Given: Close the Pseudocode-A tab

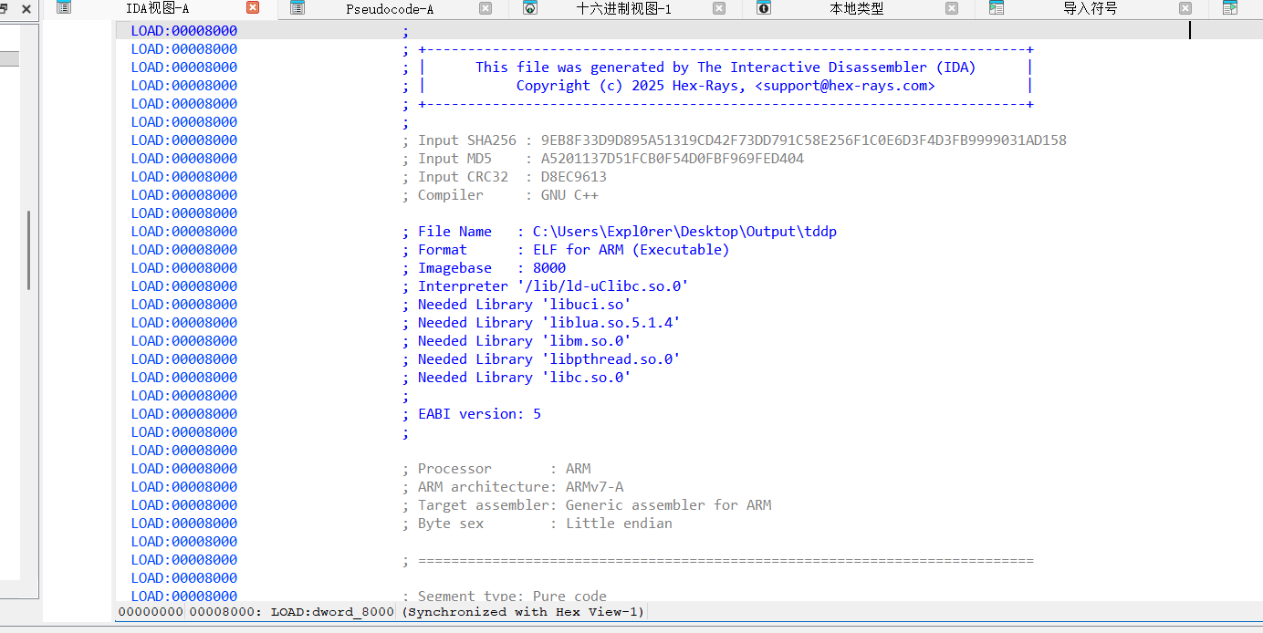Looking at the screenshot, I should 485,8.
